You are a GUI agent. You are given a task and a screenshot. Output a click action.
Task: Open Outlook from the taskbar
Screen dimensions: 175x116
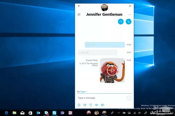[x=38, y=113]
